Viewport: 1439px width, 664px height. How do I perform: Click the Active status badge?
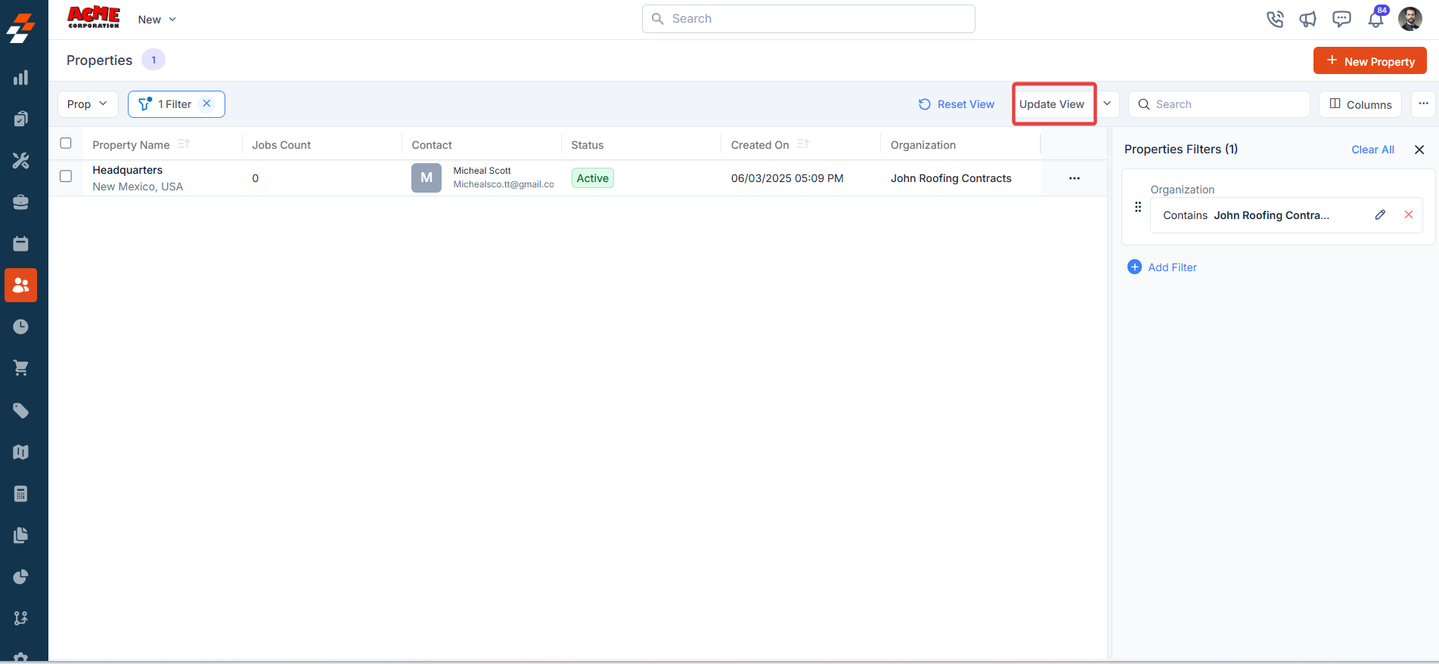tap(593, 178)
